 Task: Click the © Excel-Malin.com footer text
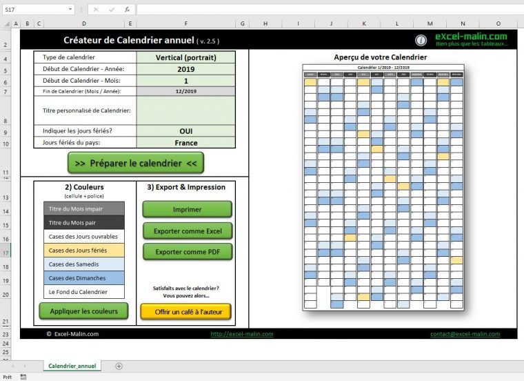pos(72,334)
